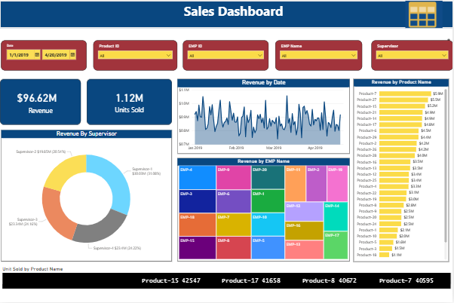
Task: Click the Feb 2019 axis label
Action: click(x=236, y=148)
